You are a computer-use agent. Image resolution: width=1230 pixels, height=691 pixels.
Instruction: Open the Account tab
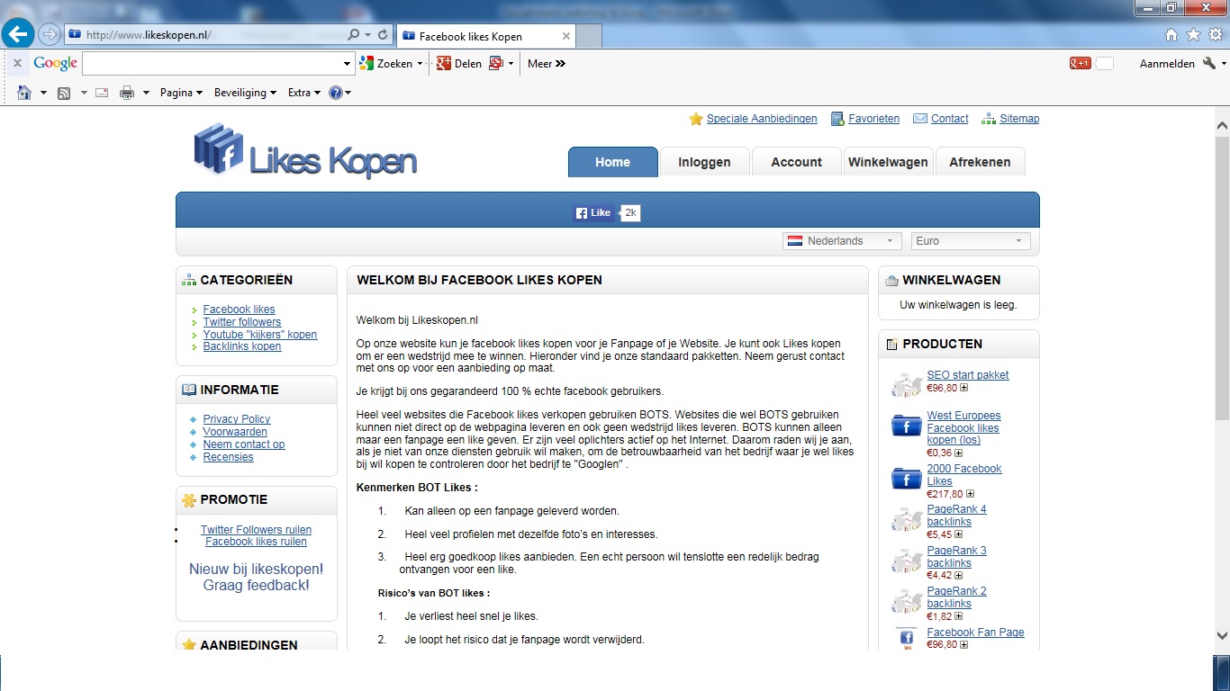pos(796,162)
